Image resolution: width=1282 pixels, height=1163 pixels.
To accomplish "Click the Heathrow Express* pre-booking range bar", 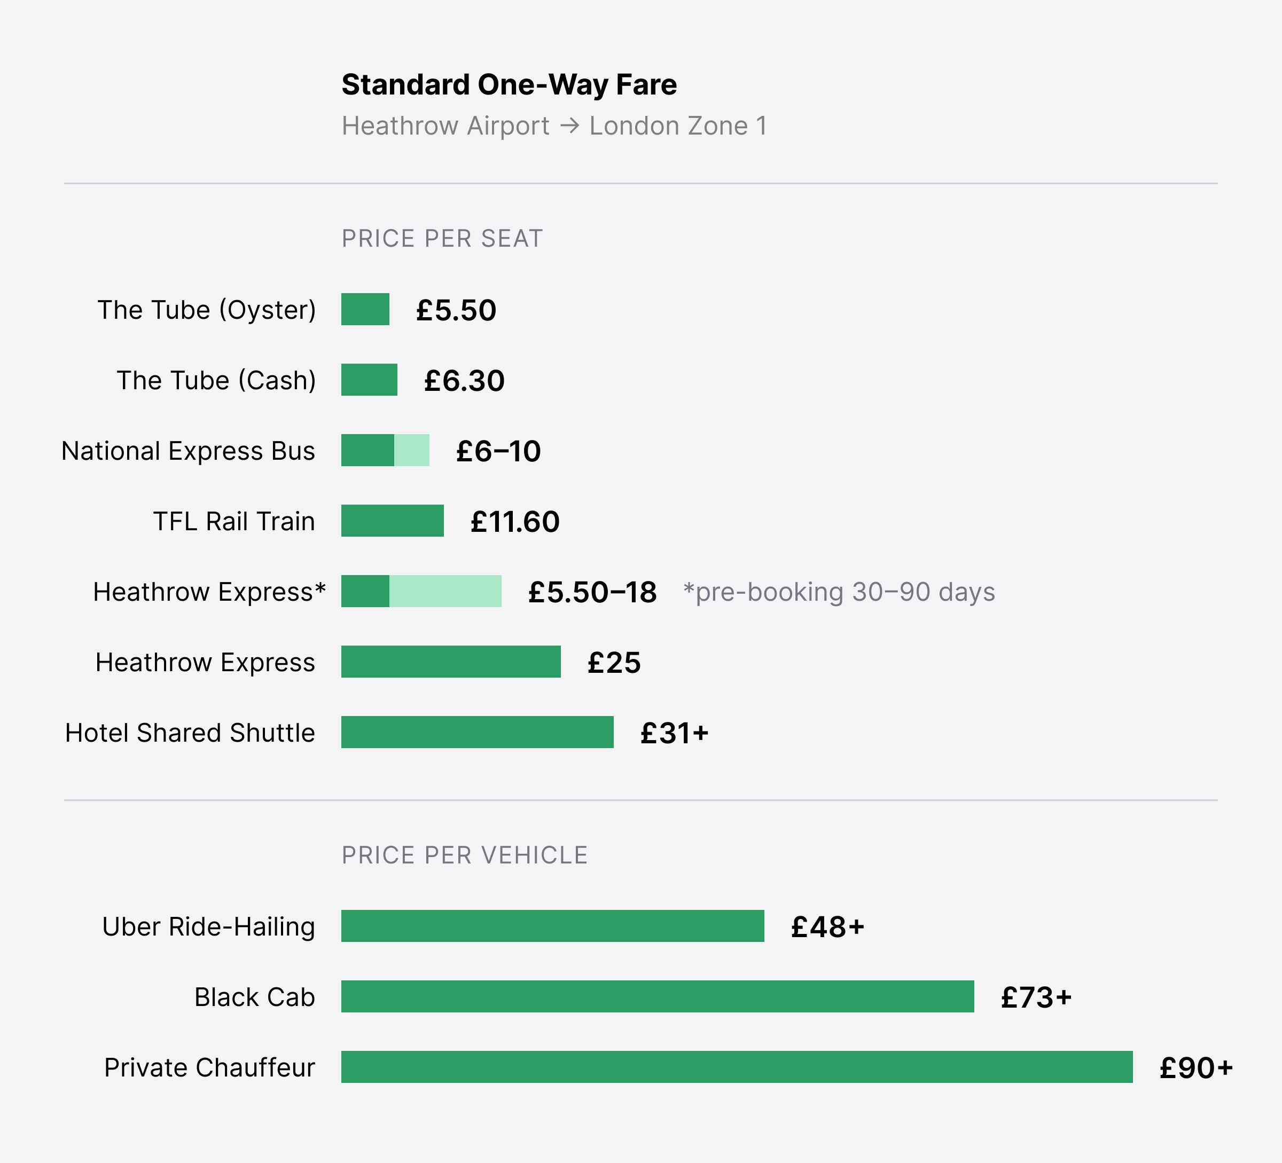I will pyautogui.click(x=421, y=592).
